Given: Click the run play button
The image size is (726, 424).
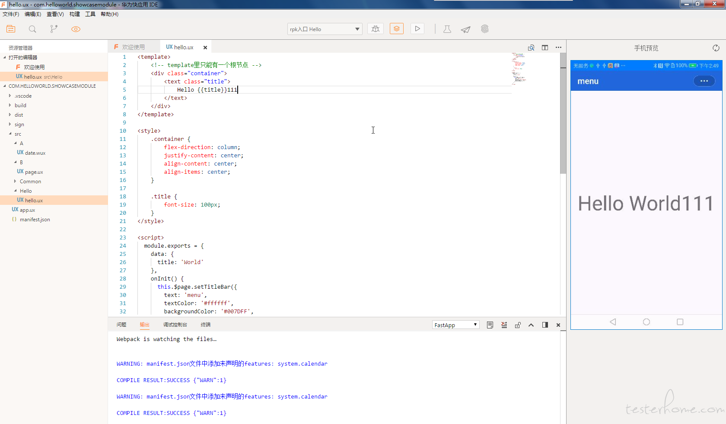Looking at the screenshot, I should 417,29.
